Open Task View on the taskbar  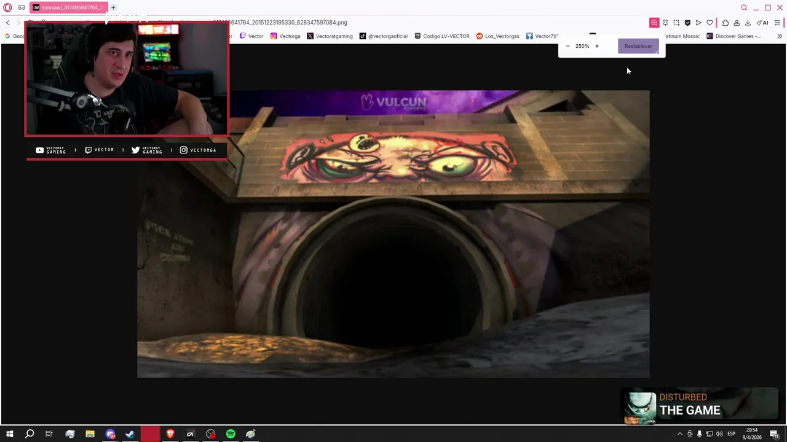pos(49,434)
